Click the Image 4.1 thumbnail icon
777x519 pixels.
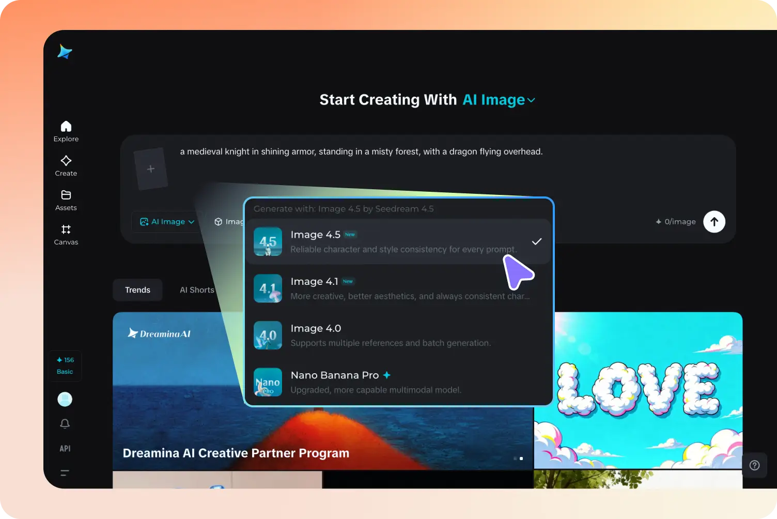268,288
